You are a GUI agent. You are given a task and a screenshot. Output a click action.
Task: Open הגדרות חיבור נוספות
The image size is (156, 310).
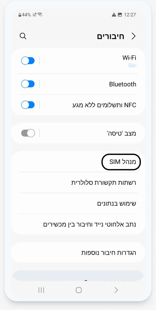click(x=109, y=253)
